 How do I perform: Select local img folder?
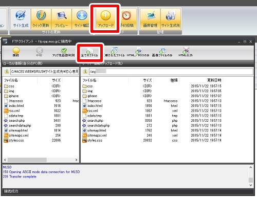click(9, 91)
